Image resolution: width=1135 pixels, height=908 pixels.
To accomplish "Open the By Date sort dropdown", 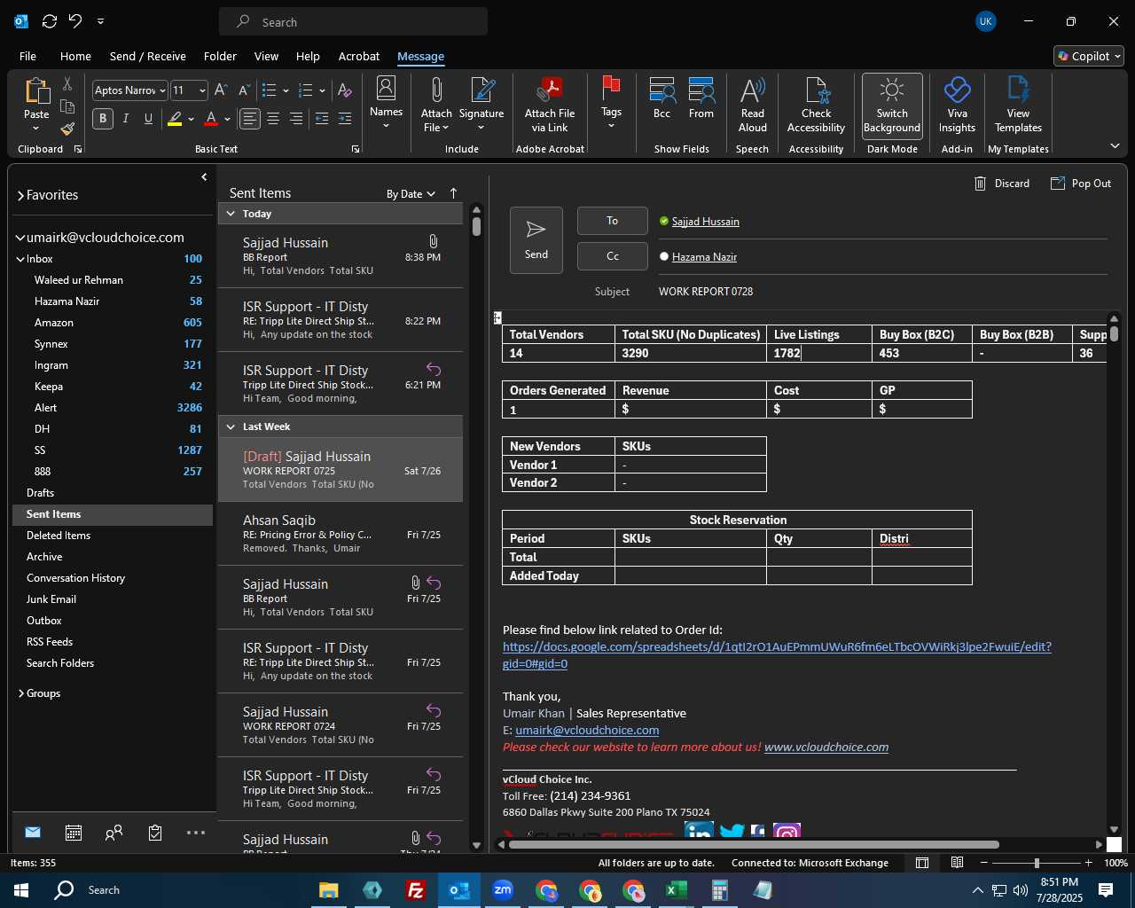I will (x=411, y=194).
